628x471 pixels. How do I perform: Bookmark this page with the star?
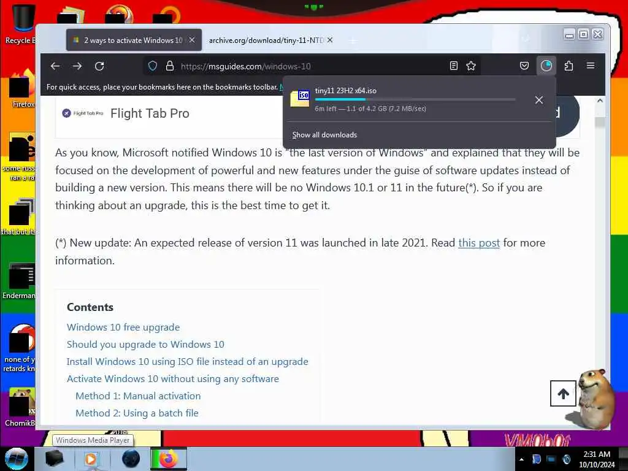pos(471,66)
